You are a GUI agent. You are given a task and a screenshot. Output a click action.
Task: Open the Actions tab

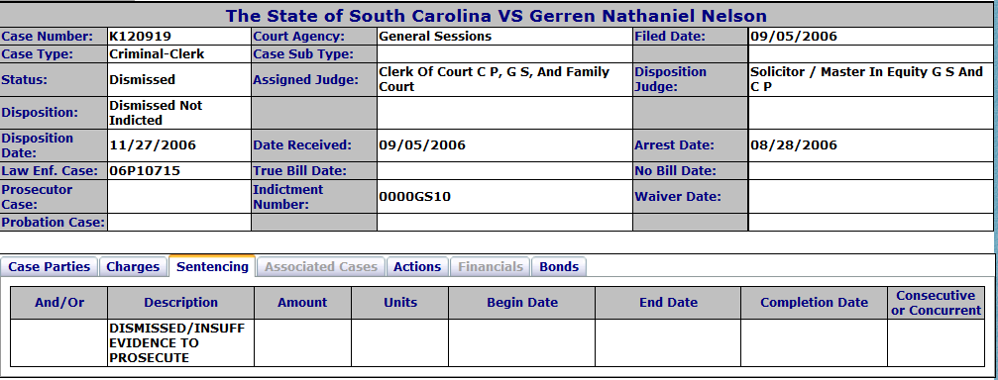pos(417,267)
